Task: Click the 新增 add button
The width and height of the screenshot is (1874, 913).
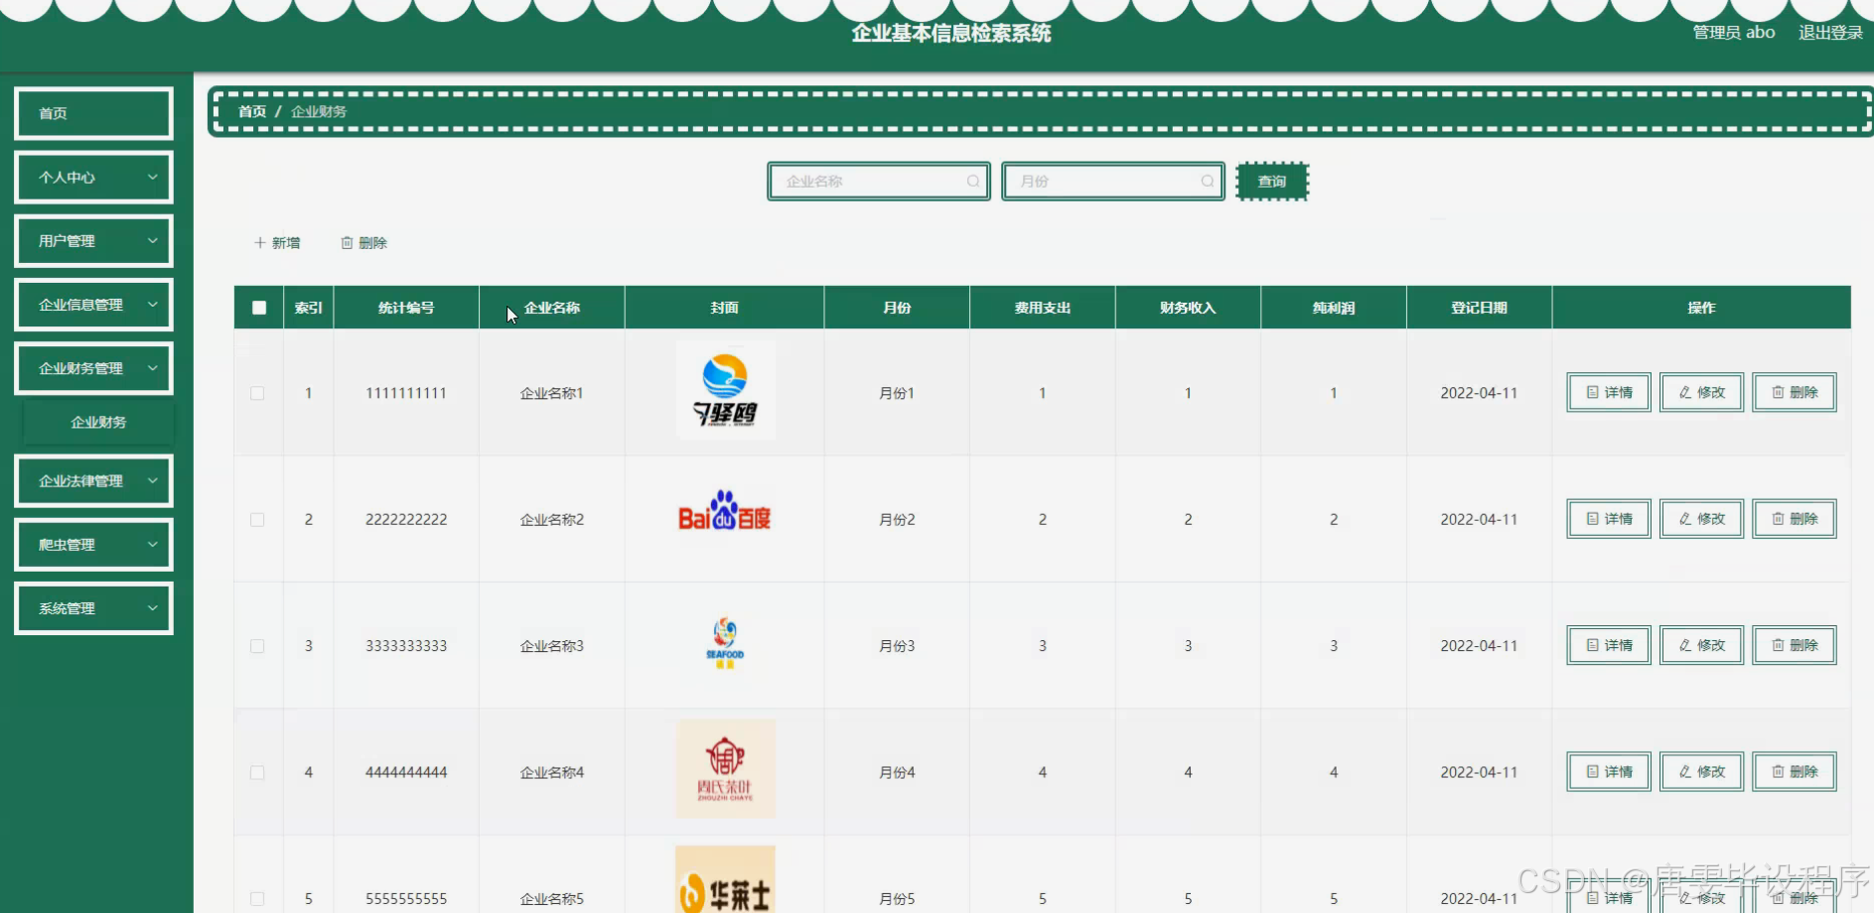Action: [x=277, y=243]
